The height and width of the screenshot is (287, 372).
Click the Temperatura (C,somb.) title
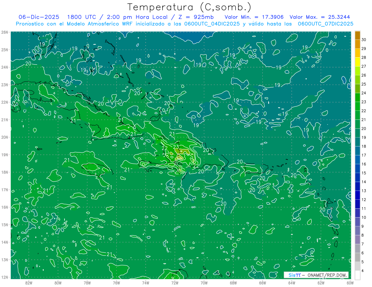(x=189, y=7)
